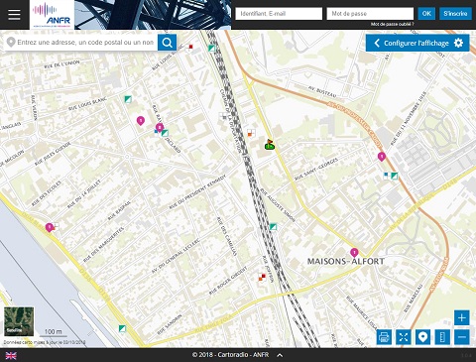Expand the Cartoradio footer chevron
476x362 pixels.
(280, 355)
